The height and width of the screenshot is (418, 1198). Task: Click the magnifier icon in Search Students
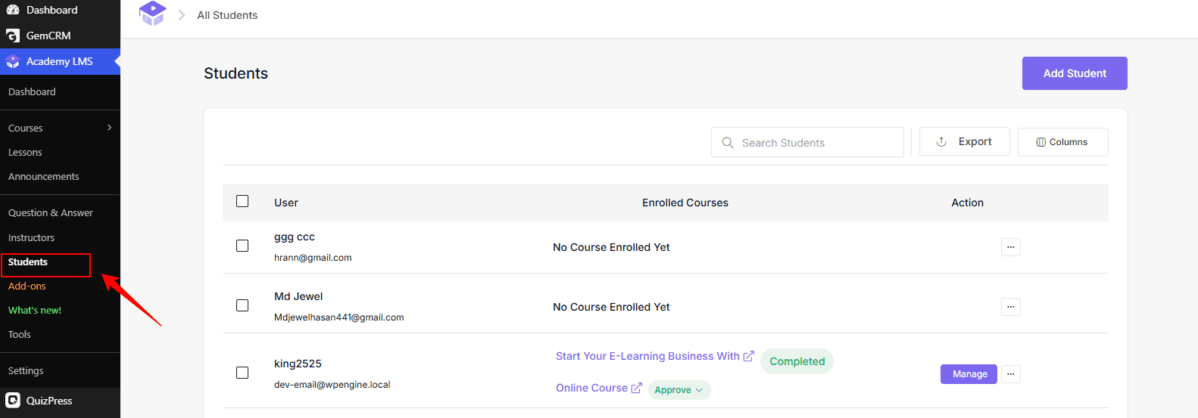[728, 142]
